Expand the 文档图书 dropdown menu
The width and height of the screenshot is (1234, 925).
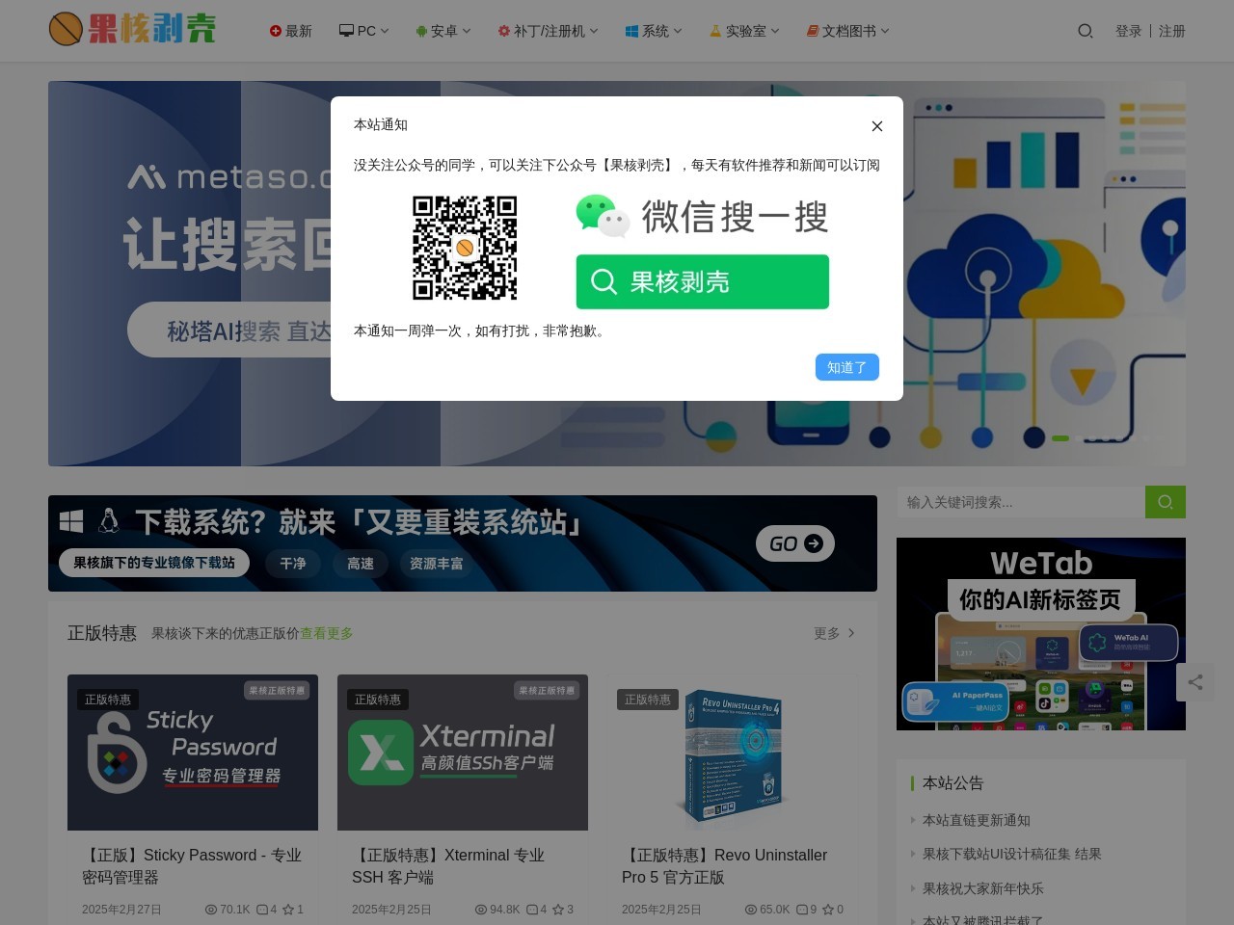(x=847, y=31)
